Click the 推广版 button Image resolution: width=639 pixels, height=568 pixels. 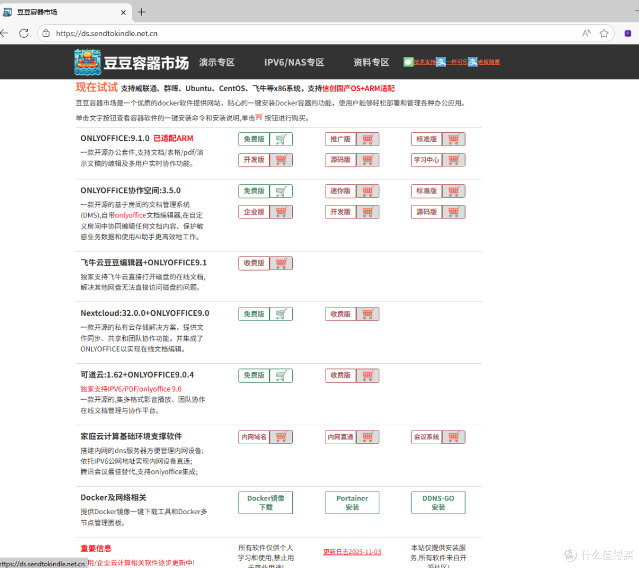(x=341, y=139)
